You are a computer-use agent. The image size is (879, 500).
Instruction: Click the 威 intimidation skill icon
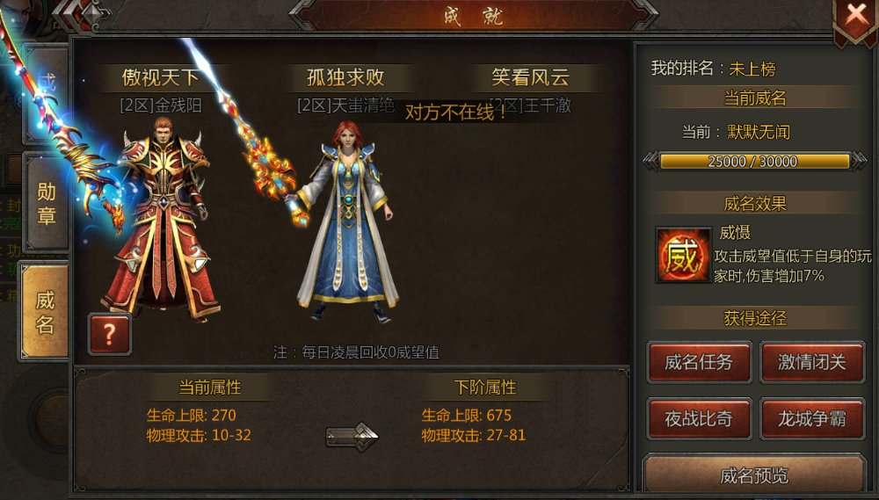(x=682, y=255)
